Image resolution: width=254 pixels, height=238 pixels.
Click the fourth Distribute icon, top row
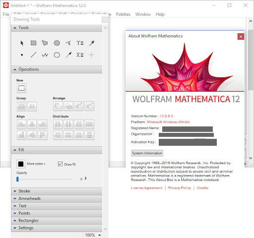tap(89, 124)
